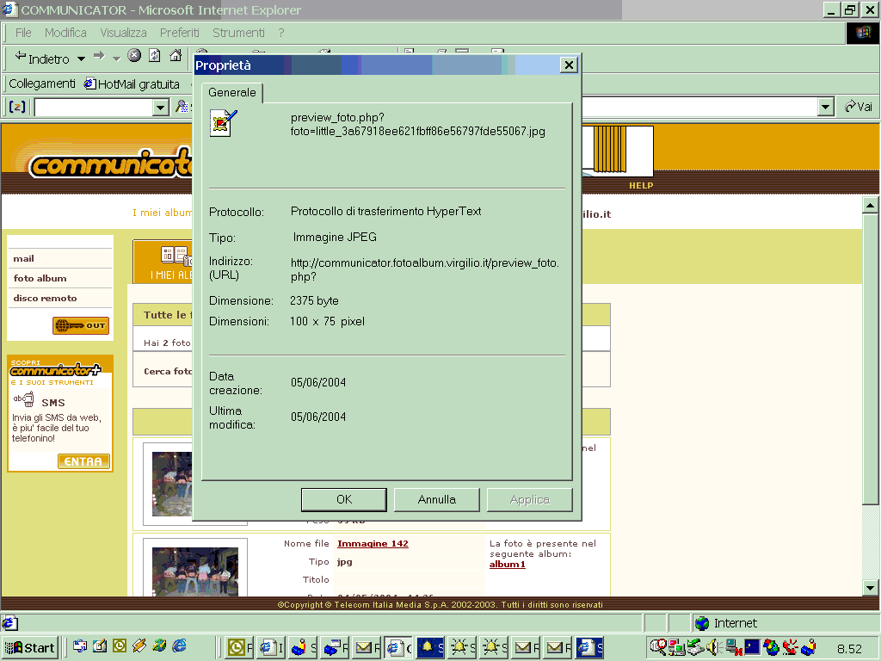Open the forward history dropdown arrow
Image resolution: width=881 pixels, height=661 pixels.
coord(116,59)
